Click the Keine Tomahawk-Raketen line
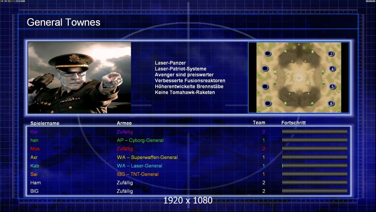 coord(185,92)
